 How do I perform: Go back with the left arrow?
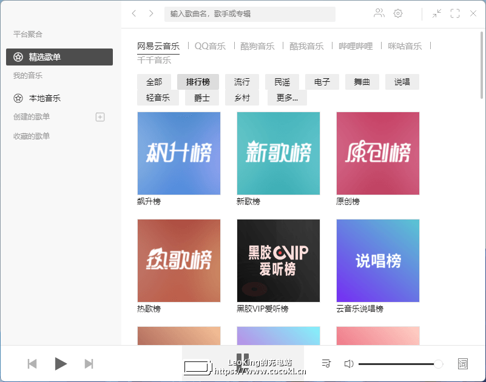point(134,13)
